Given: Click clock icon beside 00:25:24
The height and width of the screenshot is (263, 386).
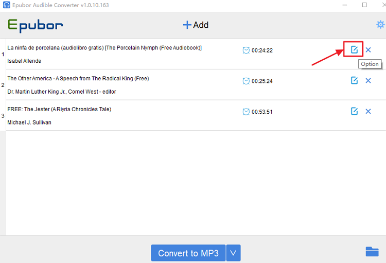Looking at the screenshot, I should point(246,81).
